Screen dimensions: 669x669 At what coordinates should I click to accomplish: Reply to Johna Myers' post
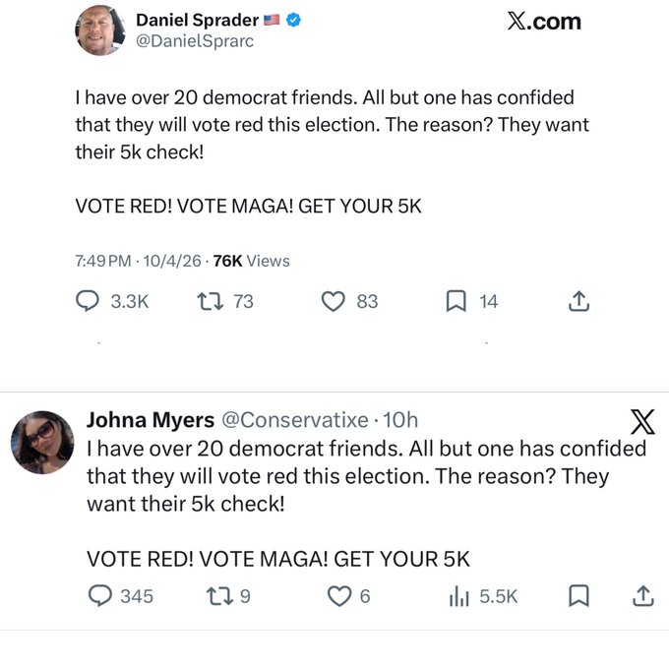pyautogui.click(x=99, y=595)
